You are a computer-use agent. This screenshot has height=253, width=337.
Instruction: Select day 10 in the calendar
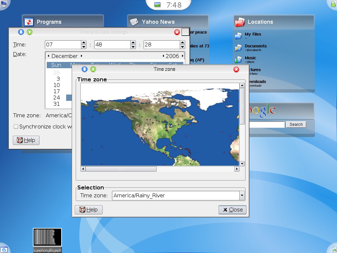tap(57, 85)
